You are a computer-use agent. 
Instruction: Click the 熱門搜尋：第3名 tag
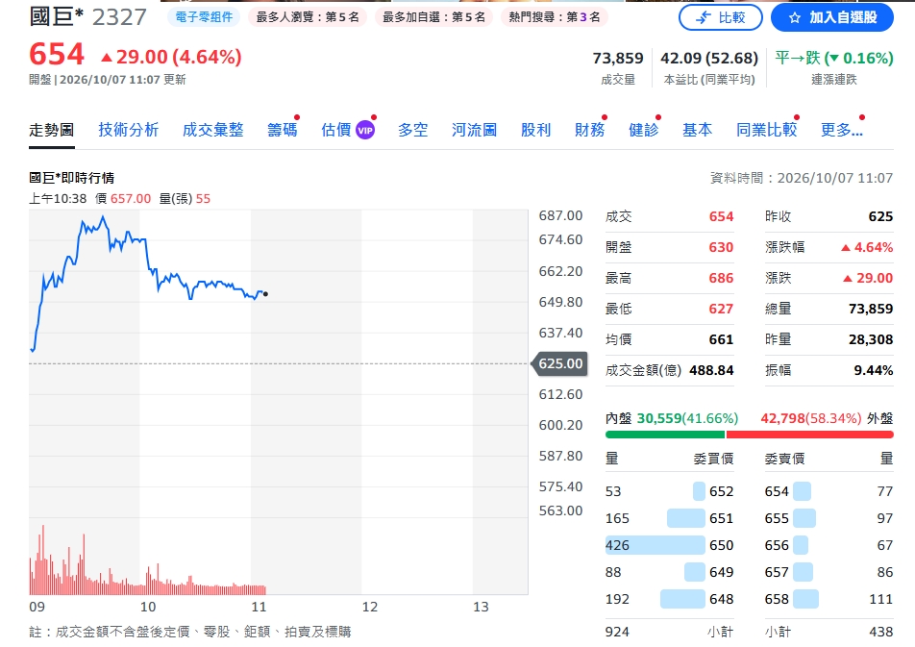tap(555, 17)
